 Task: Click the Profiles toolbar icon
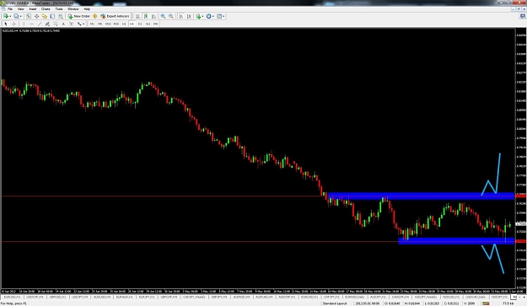tap(16, 16)
